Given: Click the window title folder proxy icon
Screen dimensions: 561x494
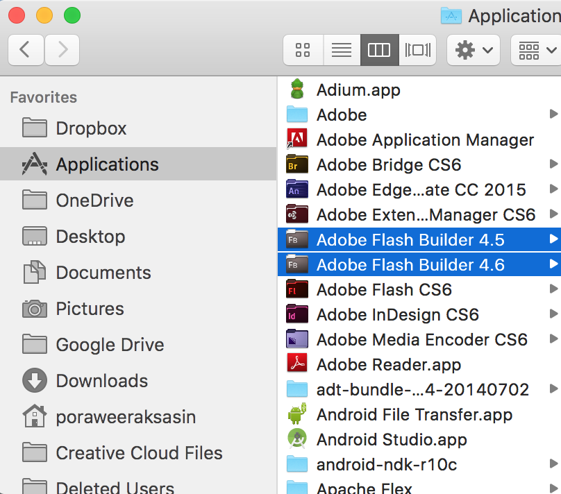Looking at the screenshot, I should pos(451,16).
